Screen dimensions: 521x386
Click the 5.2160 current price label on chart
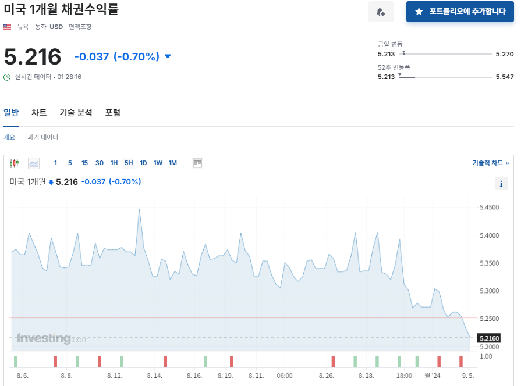click(x=487, y=338)
